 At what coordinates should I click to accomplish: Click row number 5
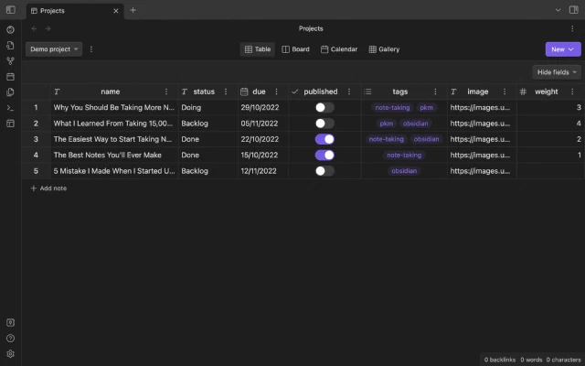(36, 171)
